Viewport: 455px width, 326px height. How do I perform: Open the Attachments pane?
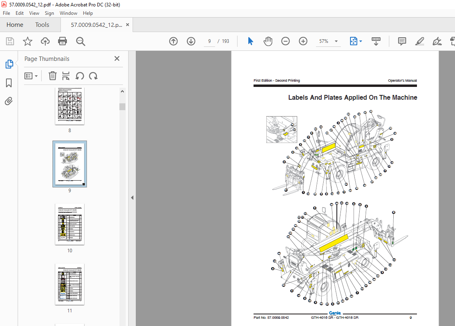click(9, 101)
